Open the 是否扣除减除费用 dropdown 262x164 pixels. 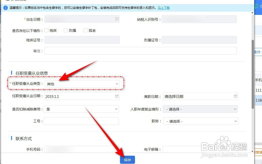[x=81, y=109]
